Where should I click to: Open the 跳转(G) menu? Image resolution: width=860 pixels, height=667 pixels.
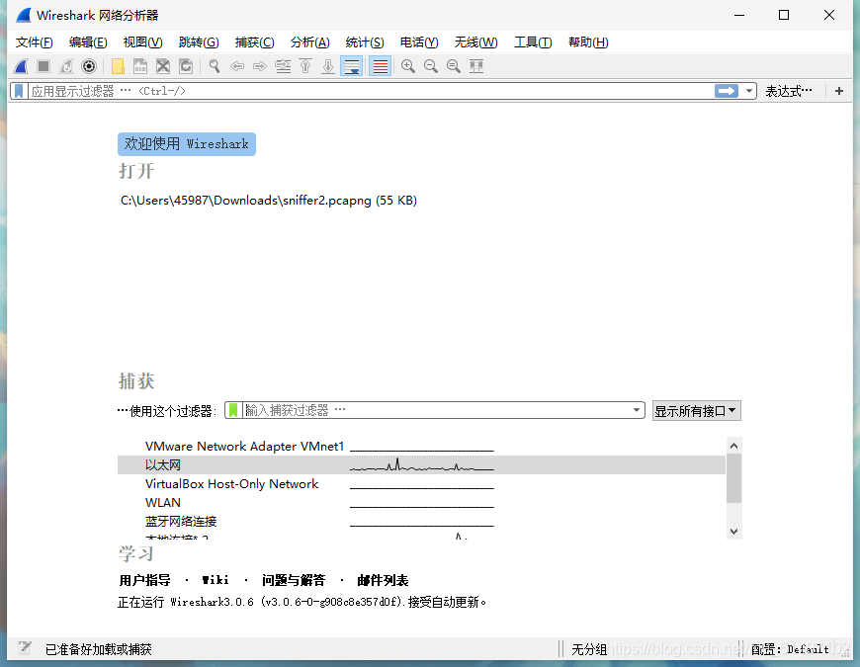pos(199,42)
